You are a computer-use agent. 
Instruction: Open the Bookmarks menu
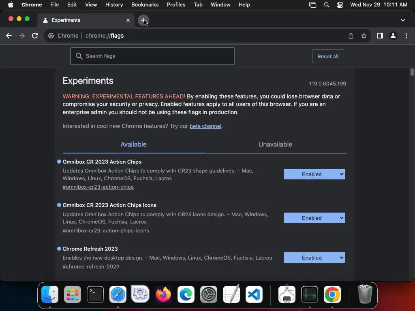(145, 5)
